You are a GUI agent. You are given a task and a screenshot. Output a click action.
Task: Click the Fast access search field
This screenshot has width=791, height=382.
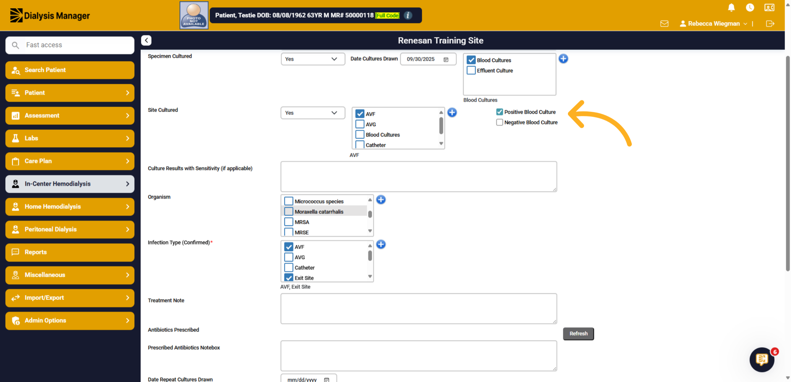click(x=70, y=45)
